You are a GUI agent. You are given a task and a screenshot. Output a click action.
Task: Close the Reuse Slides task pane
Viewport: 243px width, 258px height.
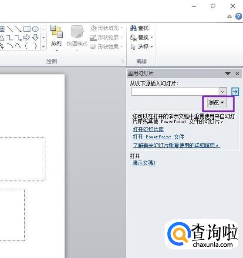pos(237,74)
